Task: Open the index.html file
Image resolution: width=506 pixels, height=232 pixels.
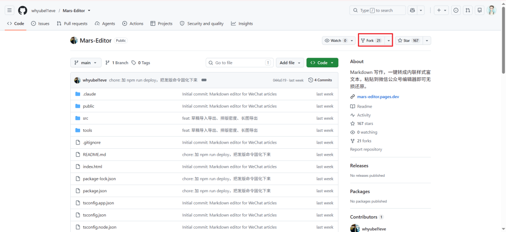Action: pyautogui.click(x=92, y=167)
